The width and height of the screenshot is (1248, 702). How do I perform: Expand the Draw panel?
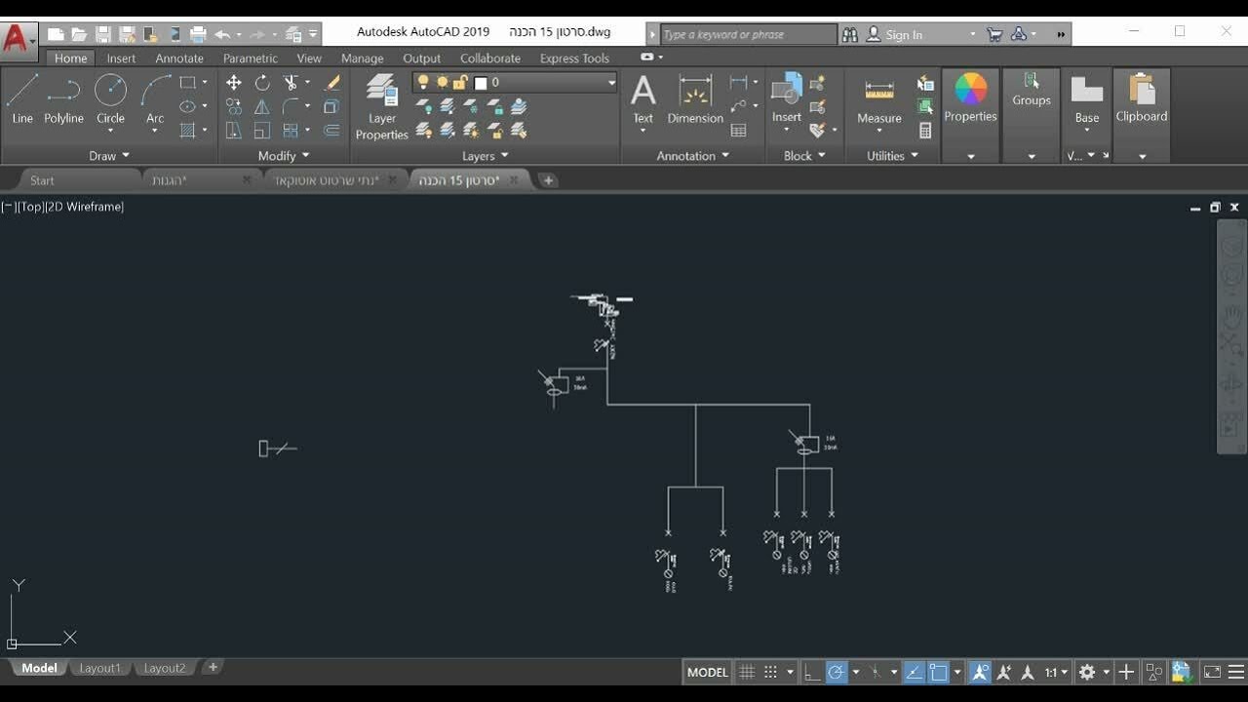(109, 155)
